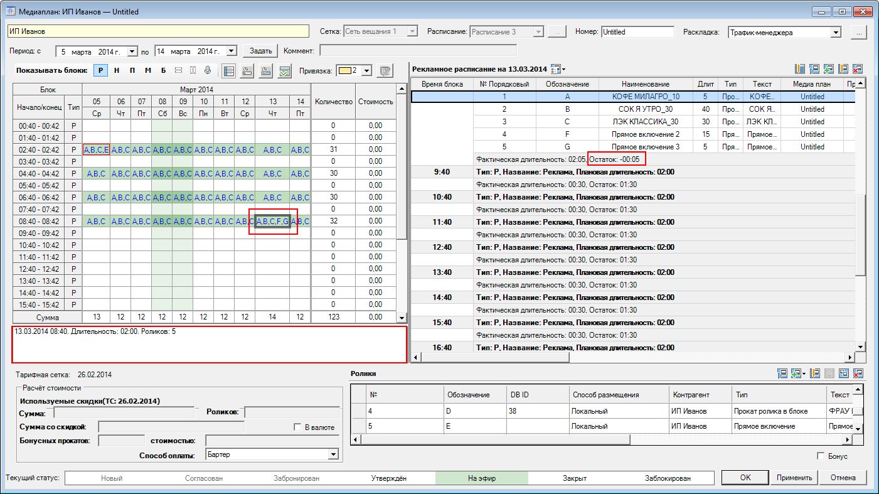Open the Сетка network dropdown
The width and height of the screenshot is (879, 494).
click(x=412, y=31)
